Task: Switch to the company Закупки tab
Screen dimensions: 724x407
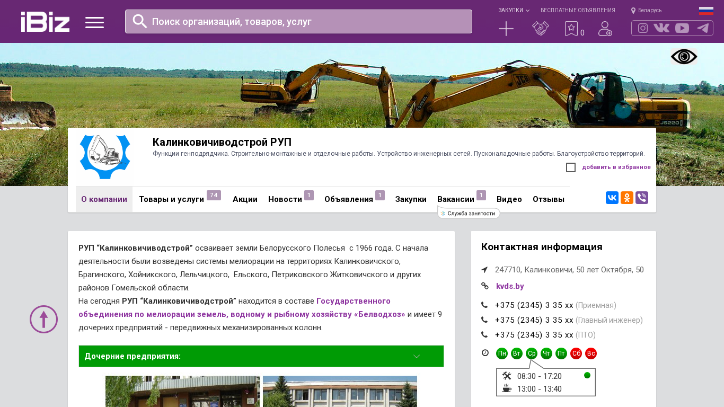Action: coord(411,199)
